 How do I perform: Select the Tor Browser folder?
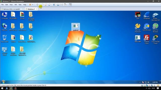point(22,27)
